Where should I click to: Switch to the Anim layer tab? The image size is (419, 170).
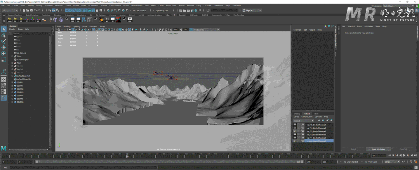(x=316, y=114)
